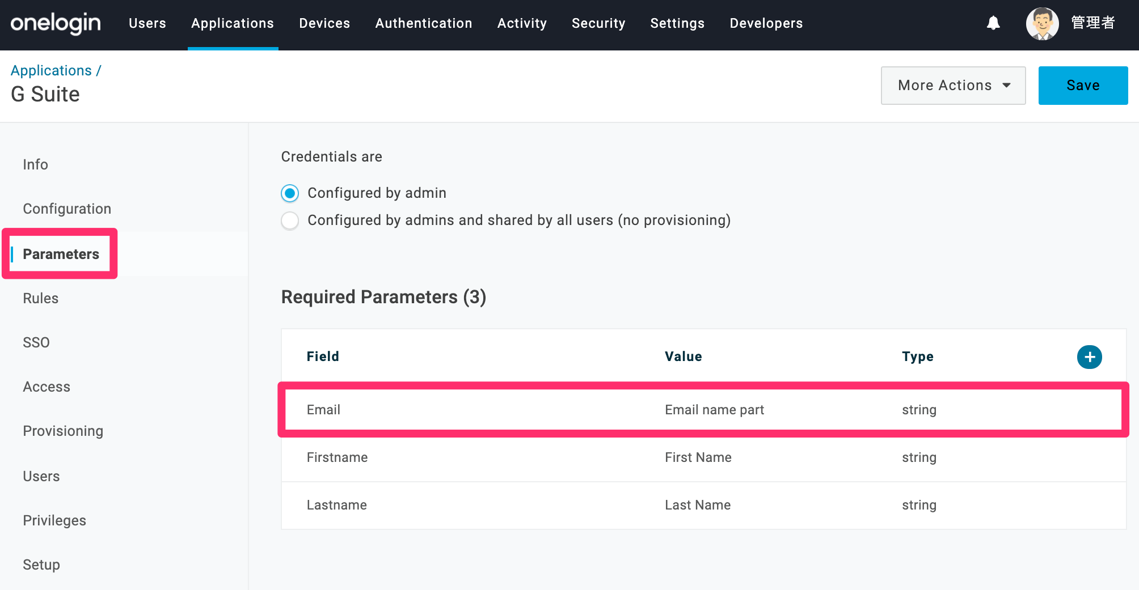Switch to the SSO sidebar tab
Viewport: 1139px width, 590px height.
point(36,342)
